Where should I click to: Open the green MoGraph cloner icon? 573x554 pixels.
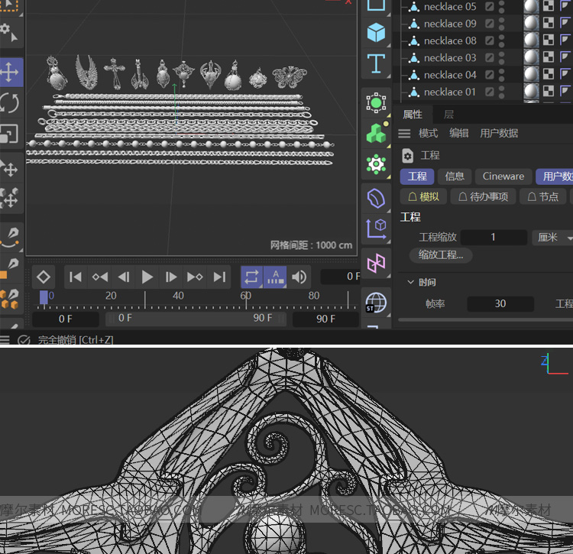(x=376, y=134)
